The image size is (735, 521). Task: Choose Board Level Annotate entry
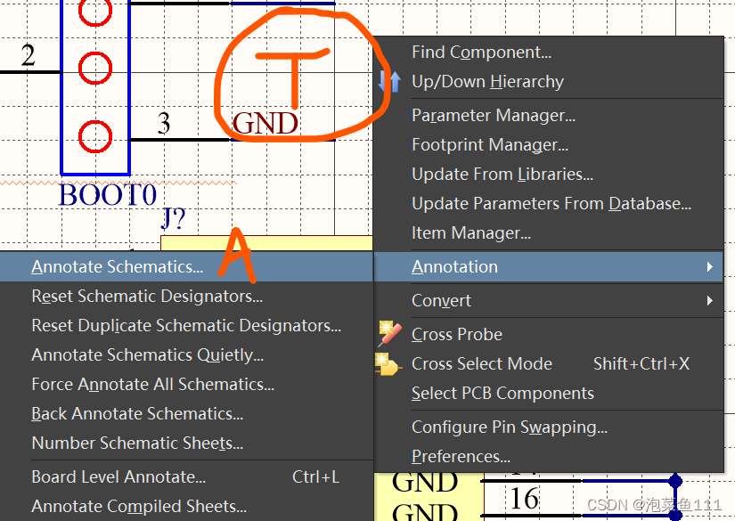pos(186,477)
